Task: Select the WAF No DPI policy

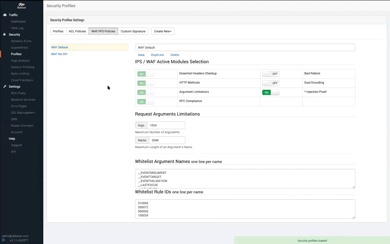Action: pyautogui.click(x=59, y=54)
